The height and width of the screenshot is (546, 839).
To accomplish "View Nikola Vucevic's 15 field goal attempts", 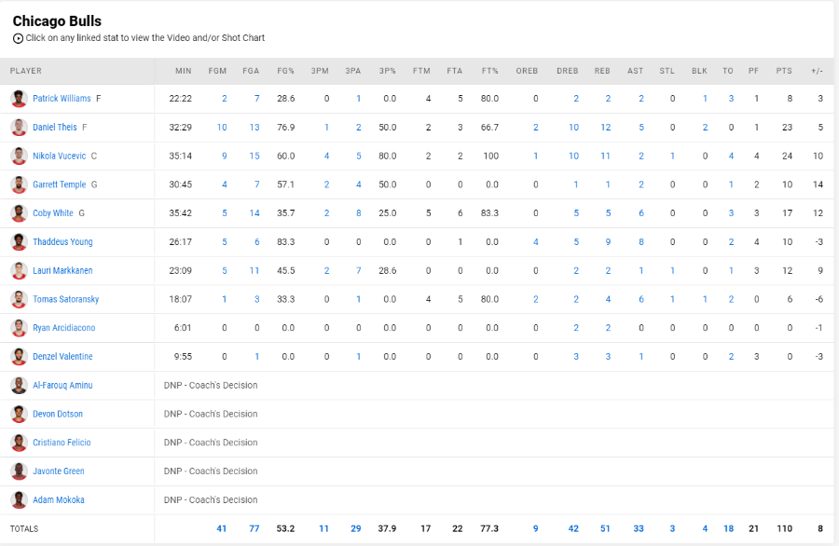I will 254,156.
